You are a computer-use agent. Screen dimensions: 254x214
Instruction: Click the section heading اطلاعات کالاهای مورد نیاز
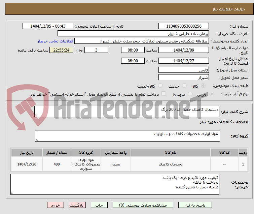coord(224,122)
